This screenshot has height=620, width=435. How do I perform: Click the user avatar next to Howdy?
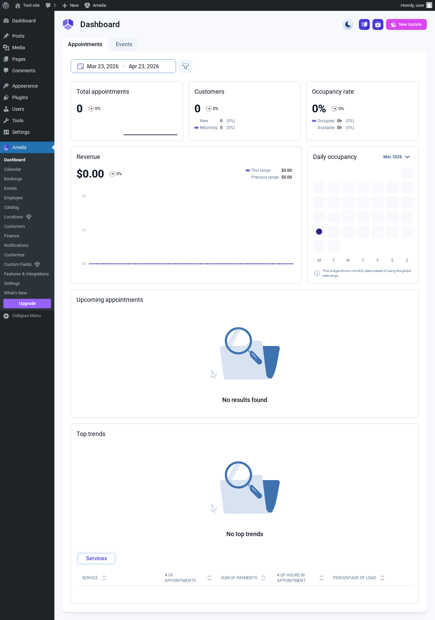429,5
